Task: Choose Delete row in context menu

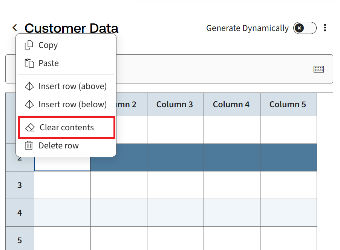Action: 58,146
